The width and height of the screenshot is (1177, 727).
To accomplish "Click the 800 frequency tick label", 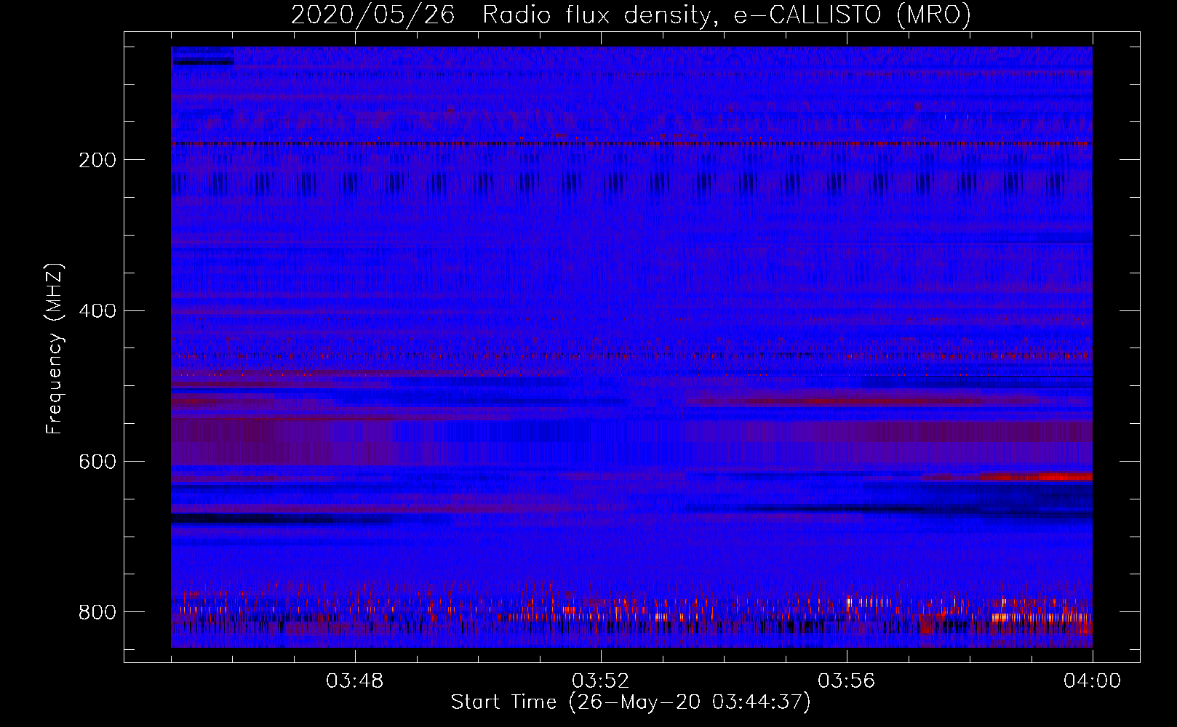I will (97, 612).
